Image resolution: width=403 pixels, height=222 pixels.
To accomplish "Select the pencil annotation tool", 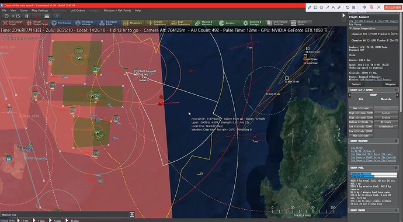I will pyautogui.click(x=310, y=8).
